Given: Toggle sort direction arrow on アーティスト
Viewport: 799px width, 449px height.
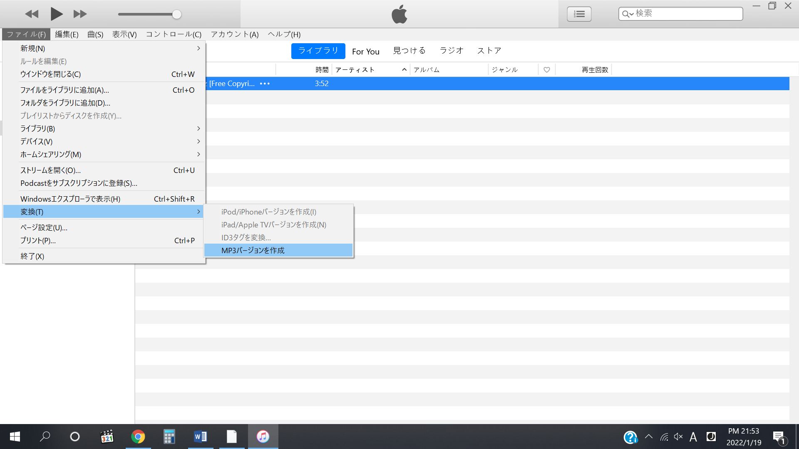Looking at the screenshot, I should tap(404, 70).
